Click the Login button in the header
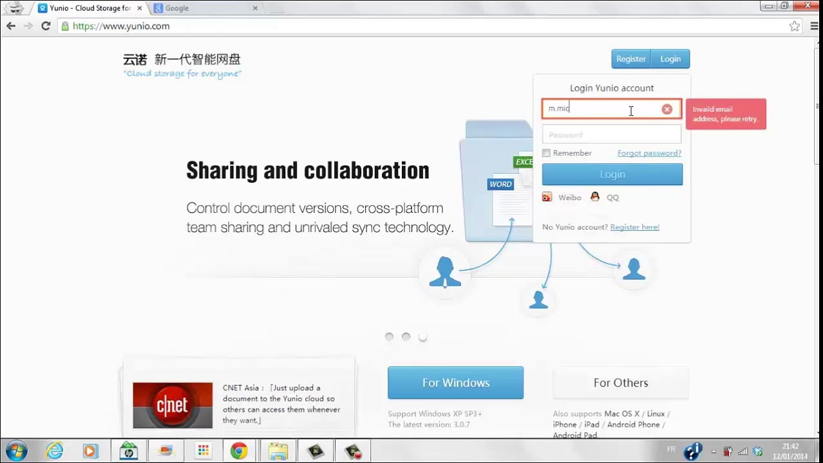This screenshot has width=823, height=463. [x=670, y=59]
